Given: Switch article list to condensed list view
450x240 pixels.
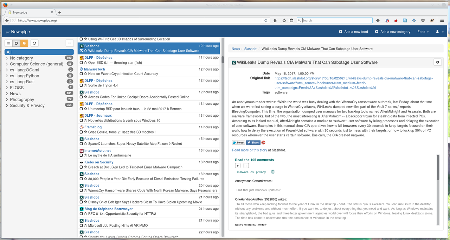Looking at the screenshot, I should point(8,43).
